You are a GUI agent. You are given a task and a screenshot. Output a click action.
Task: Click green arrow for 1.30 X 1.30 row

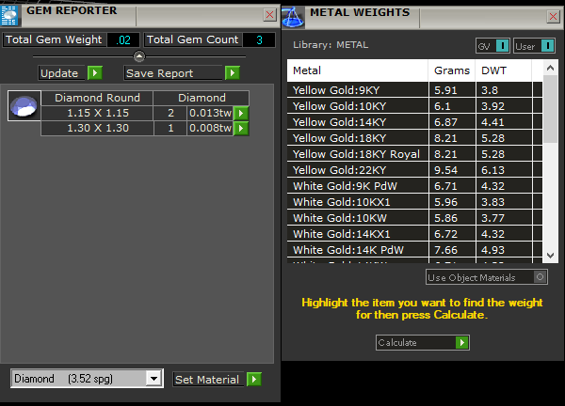[x=241, y=128]
